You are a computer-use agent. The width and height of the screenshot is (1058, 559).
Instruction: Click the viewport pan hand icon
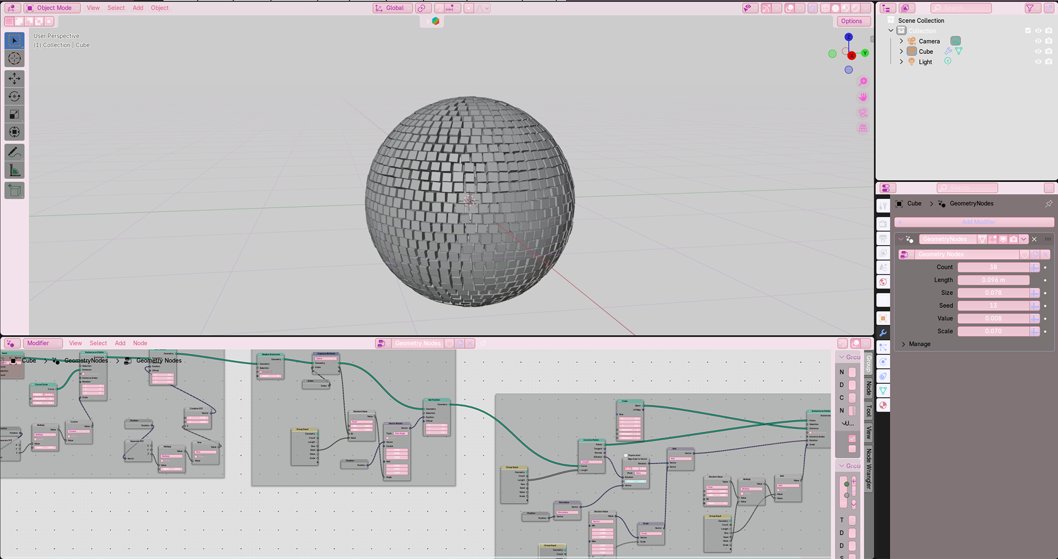click(863, 97)
